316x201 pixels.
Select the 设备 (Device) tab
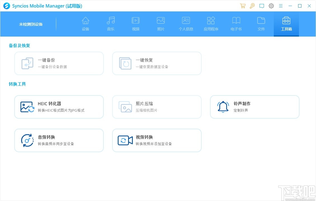[x=85, y=24]
